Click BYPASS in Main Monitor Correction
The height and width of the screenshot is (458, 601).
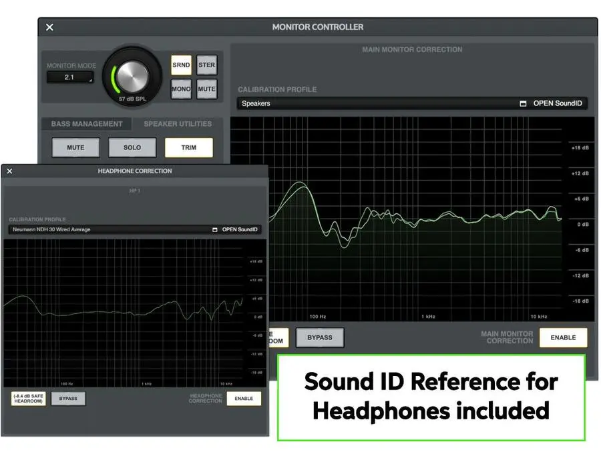pos(320,337)
